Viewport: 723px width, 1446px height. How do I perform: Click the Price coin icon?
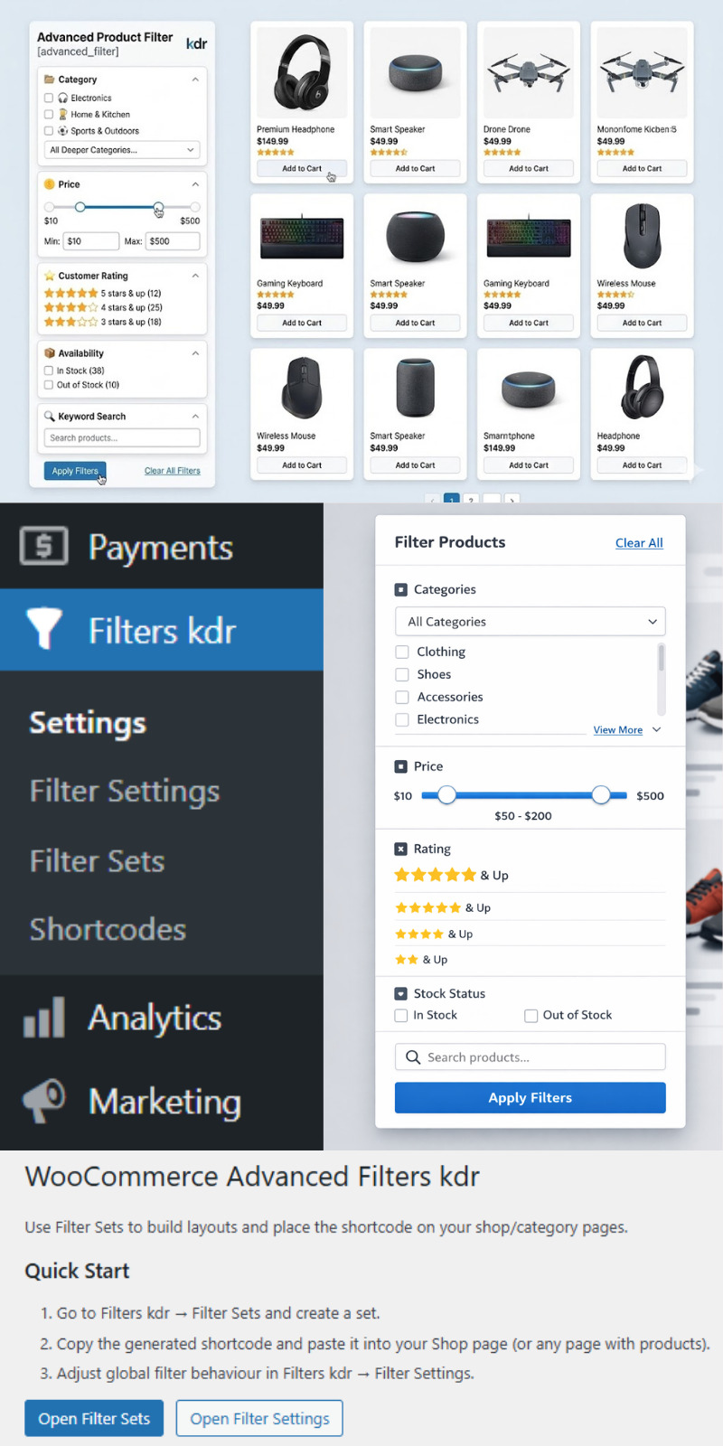[49, 184]
